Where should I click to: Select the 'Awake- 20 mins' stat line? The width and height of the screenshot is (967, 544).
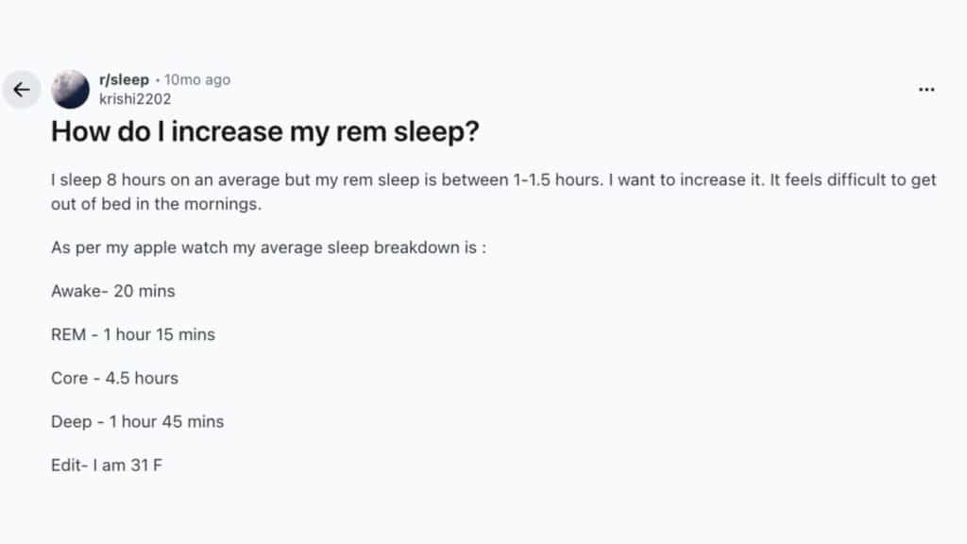(x=112, y=291)
